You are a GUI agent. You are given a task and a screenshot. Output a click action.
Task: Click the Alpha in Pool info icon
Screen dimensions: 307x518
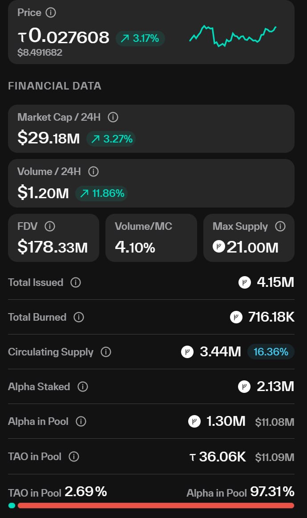click(81, 421)
